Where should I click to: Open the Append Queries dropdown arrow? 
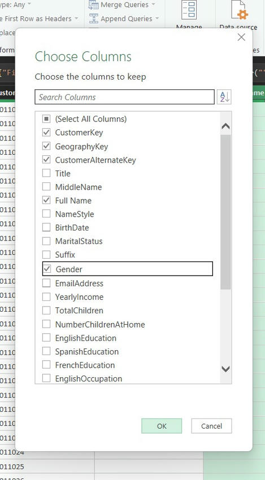click(157, 19)
